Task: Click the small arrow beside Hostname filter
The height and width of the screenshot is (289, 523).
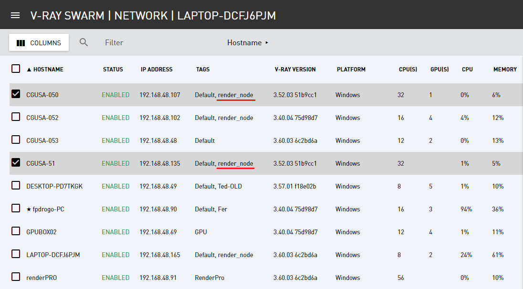Action: coord(267,43)
